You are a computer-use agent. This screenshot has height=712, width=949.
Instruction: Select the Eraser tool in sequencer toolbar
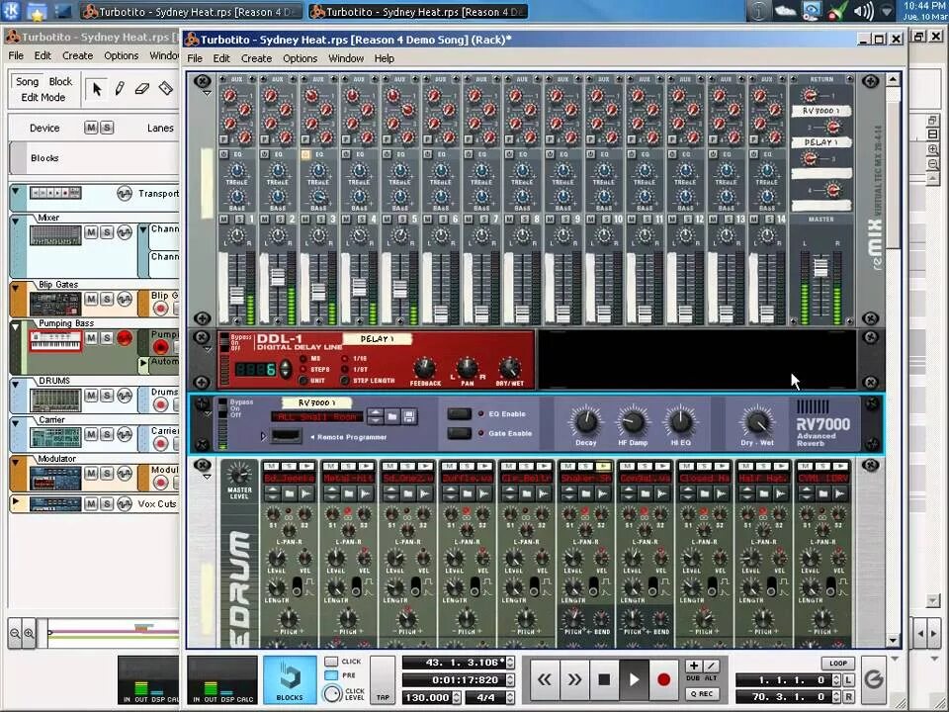tap(142, 89)
